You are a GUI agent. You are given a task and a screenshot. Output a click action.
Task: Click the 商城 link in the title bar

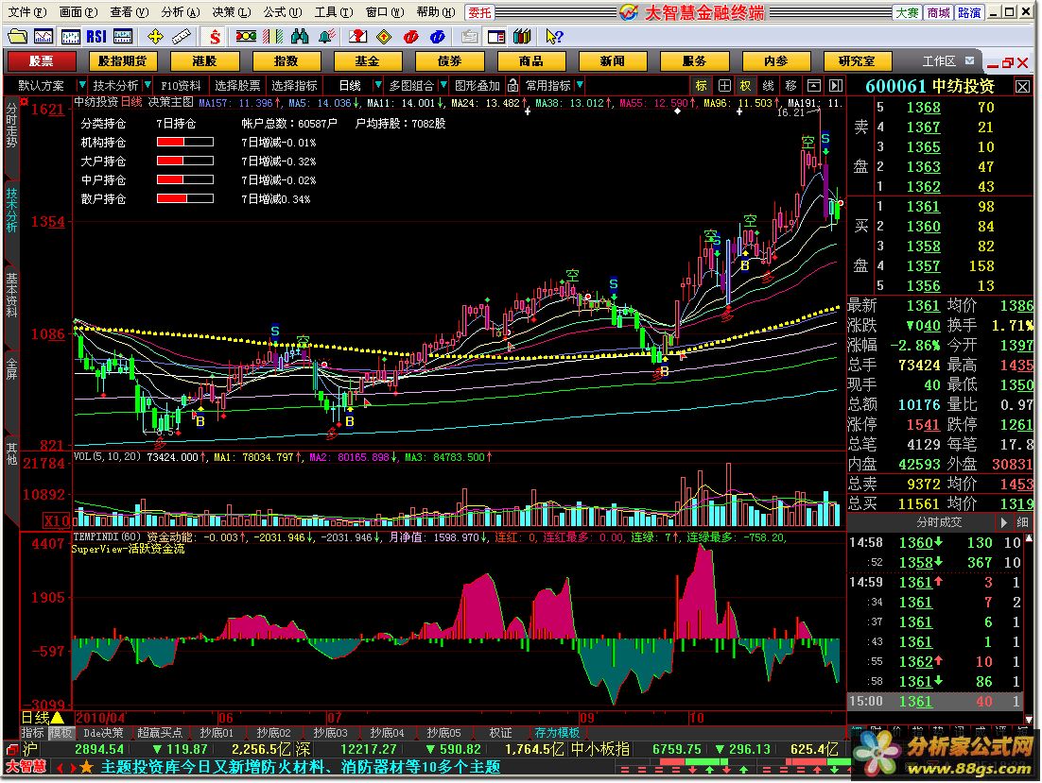[x=938, y=12]
